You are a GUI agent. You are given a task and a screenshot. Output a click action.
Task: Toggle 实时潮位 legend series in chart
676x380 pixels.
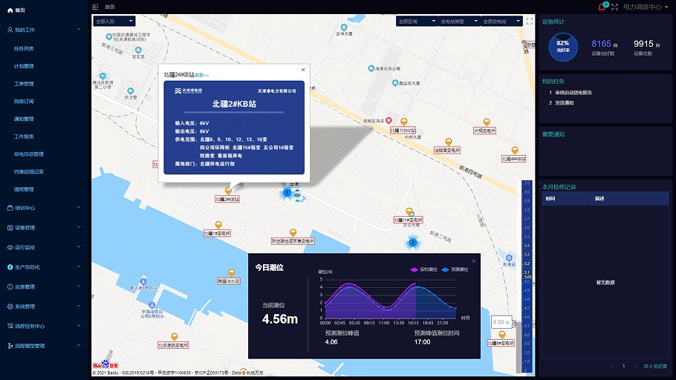click(423, 269)
